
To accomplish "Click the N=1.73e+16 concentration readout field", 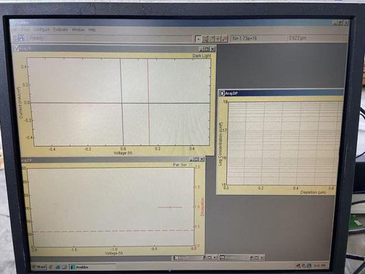I will pos(258,38).
